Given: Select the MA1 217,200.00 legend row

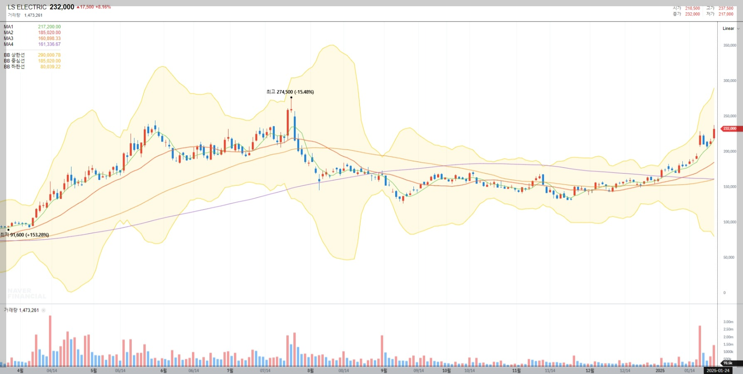Looking at the screenshot, I should coord(32,27).
